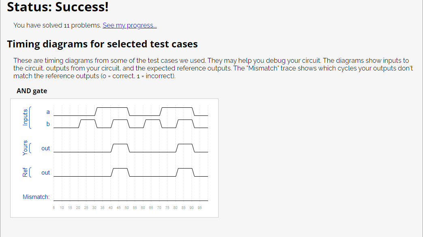The image size is (423, 237).
Task: Click time marker 95 on the axis
Action: pyautogui.click(x=200, y=208)
